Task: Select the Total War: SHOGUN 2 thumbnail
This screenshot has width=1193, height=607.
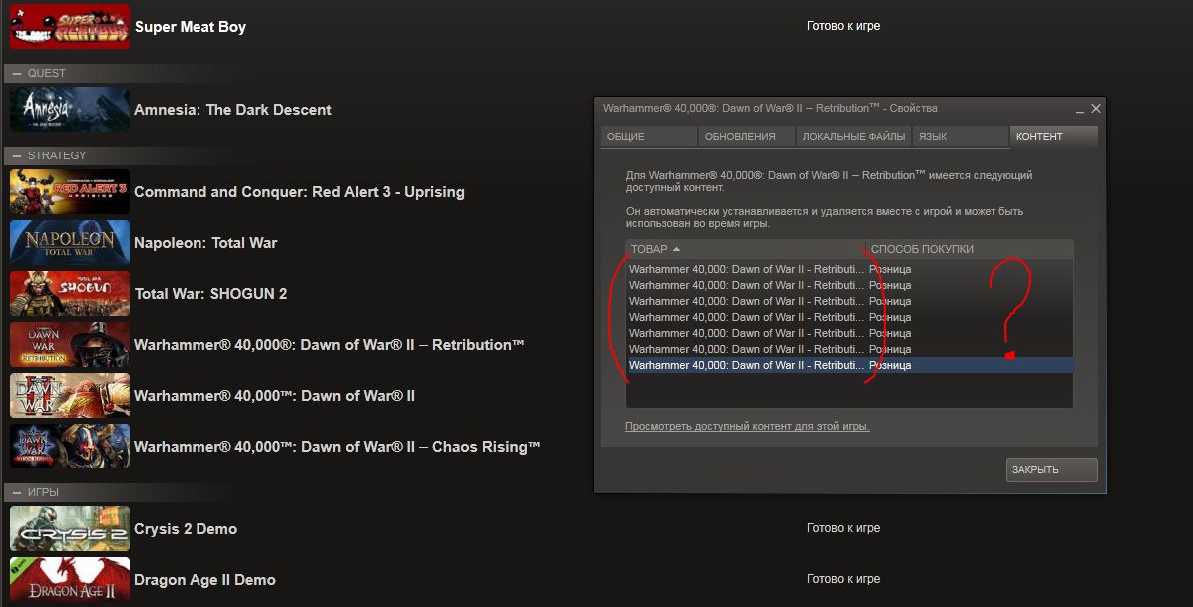Action: (69, 294)
